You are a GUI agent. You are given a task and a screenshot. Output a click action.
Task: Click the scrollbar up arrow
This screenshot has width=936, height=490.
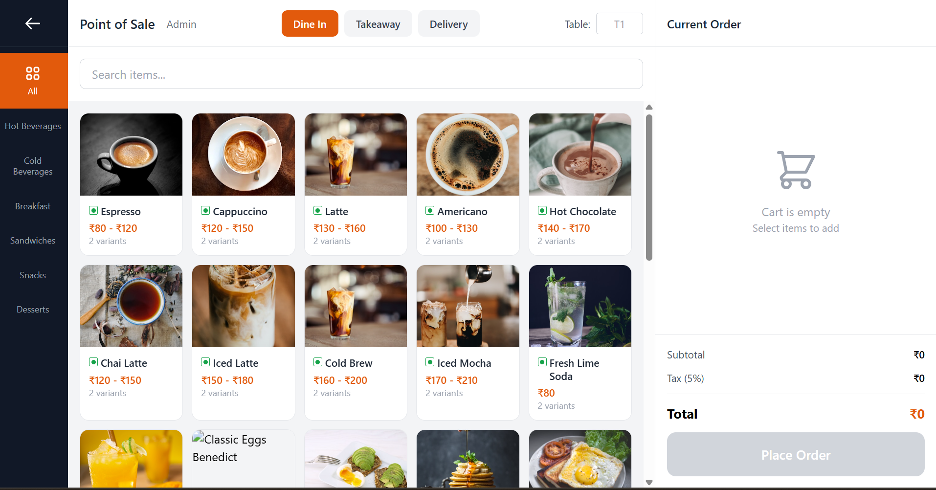click(x=649, y=107)
